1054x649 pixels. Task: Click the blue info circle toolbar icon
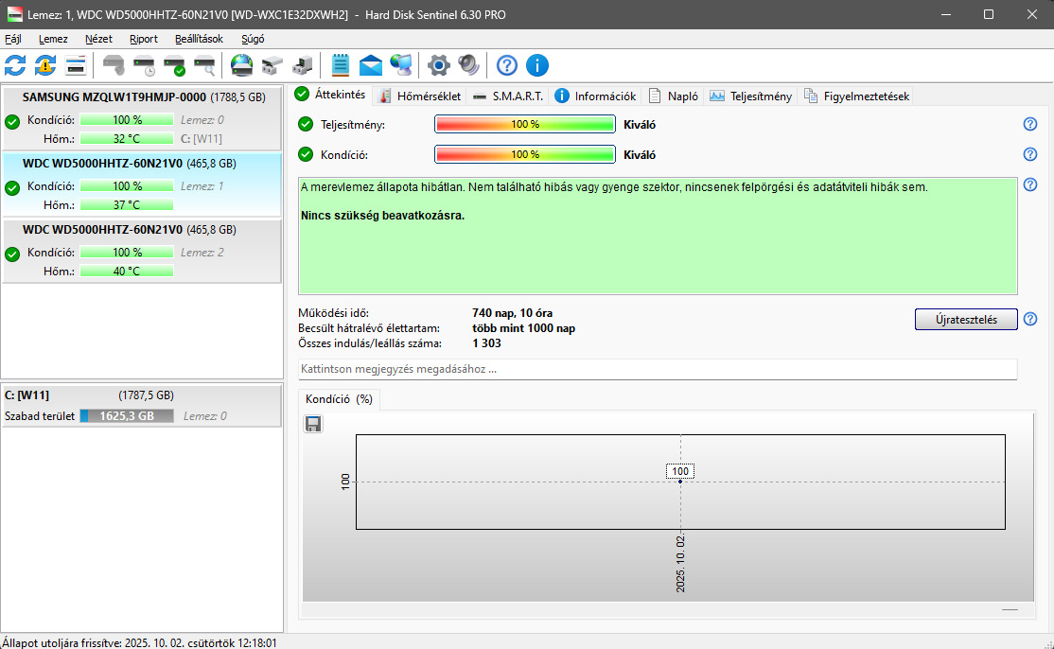click(537, 65)
